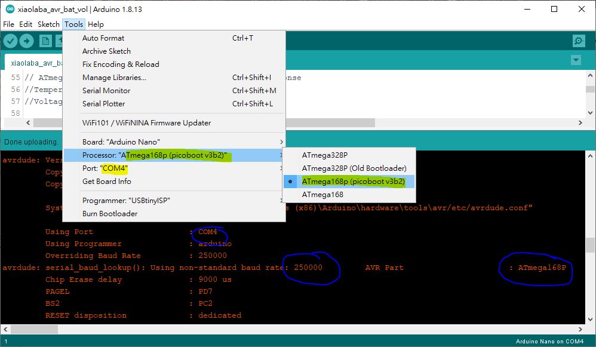The image size is (596, 347).
Task: Launch Serial Plotter from Tools menu
Action: (x=174, y=103)
